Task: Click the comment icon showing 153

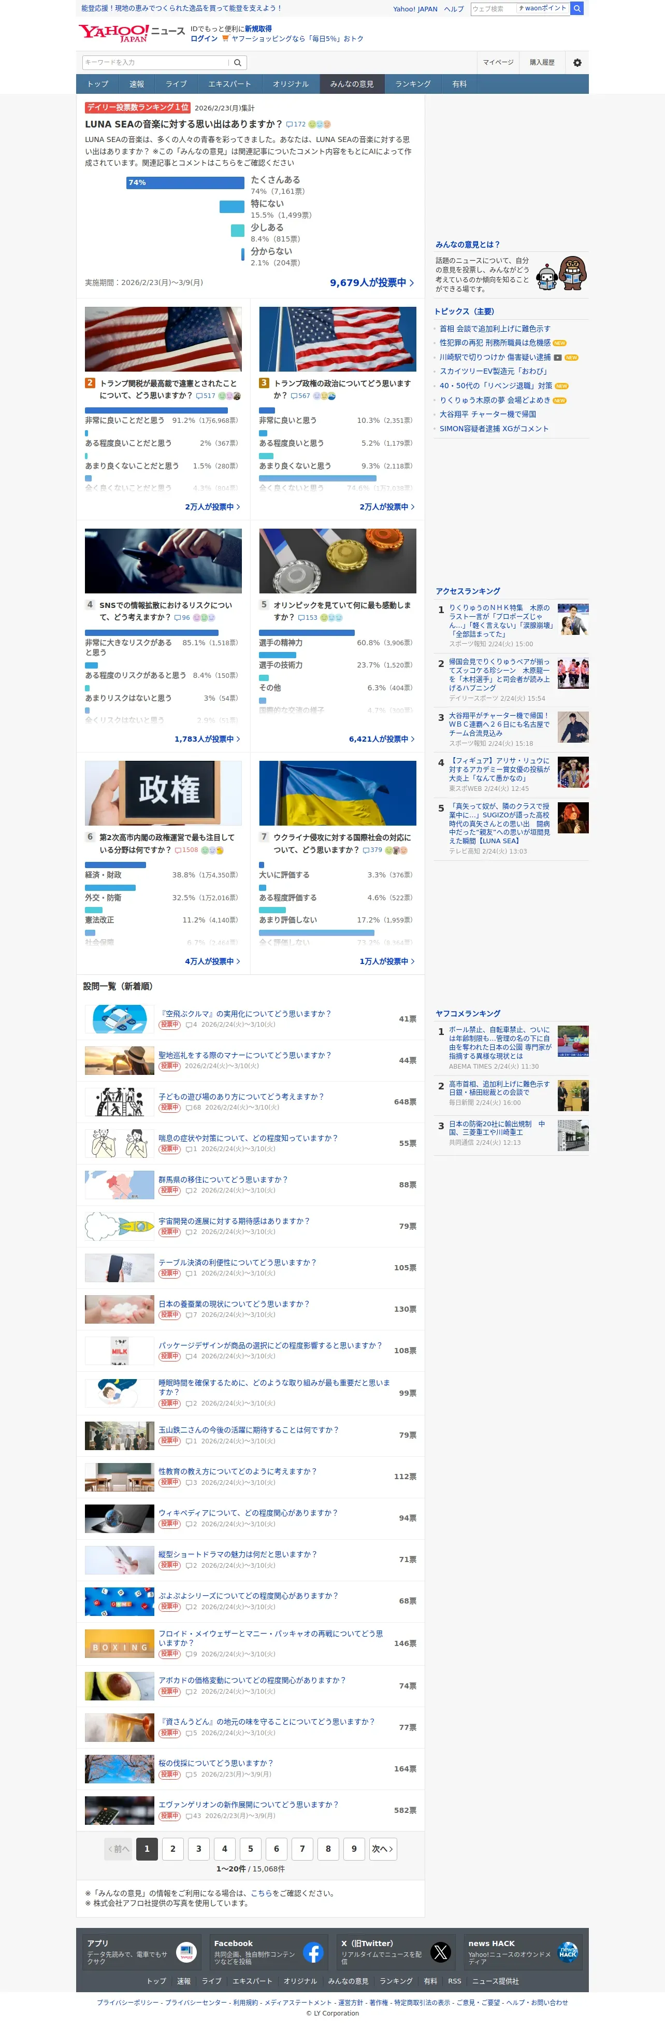Action: click(x=308, y=618)
